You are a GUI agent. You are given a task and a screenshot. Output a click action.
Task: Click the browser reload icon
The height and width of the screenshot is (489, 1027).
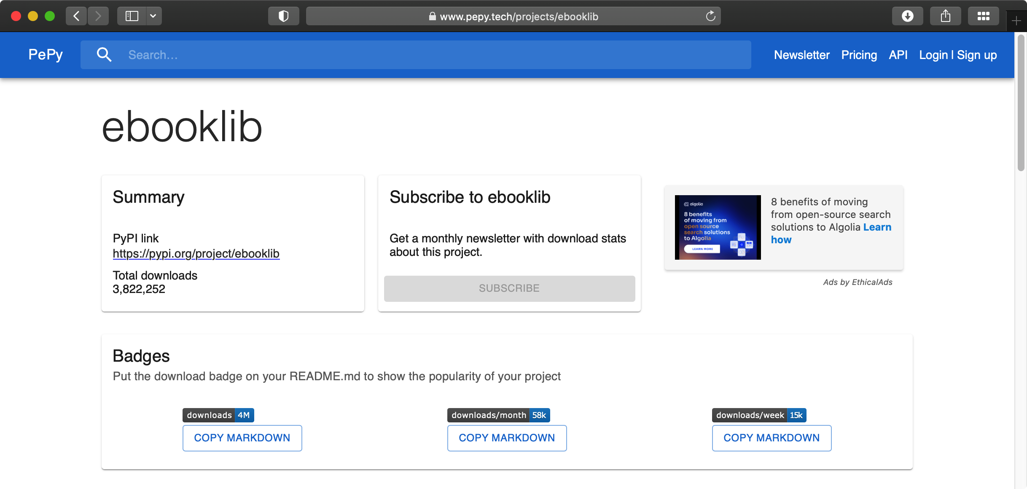point(711,16)
